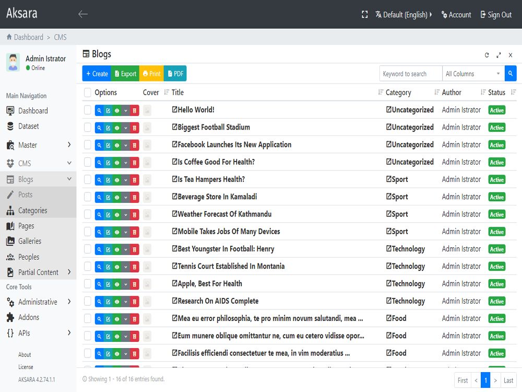Viewport: 522px width, 392px height.
Task: Export the blogs list as PDF
Action: click(175, 74)
